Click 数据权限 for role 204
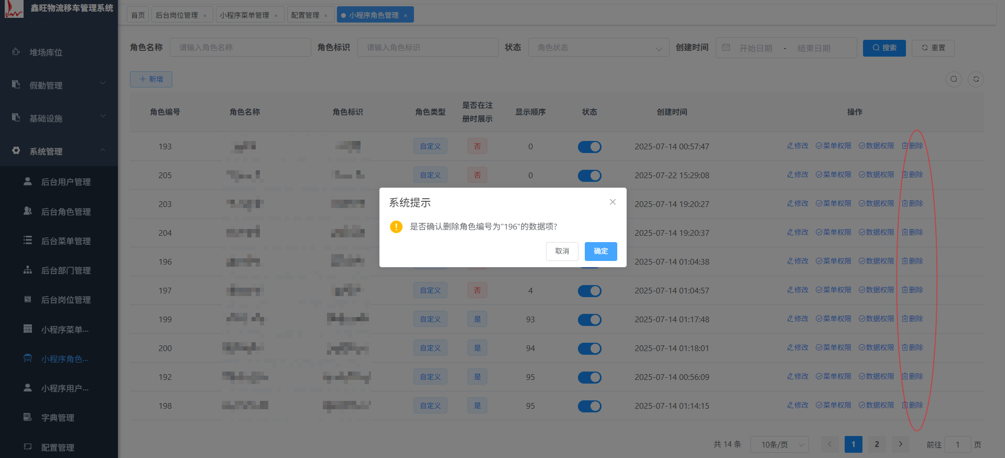The image size is (1005, 458). [x=876, y=232]
